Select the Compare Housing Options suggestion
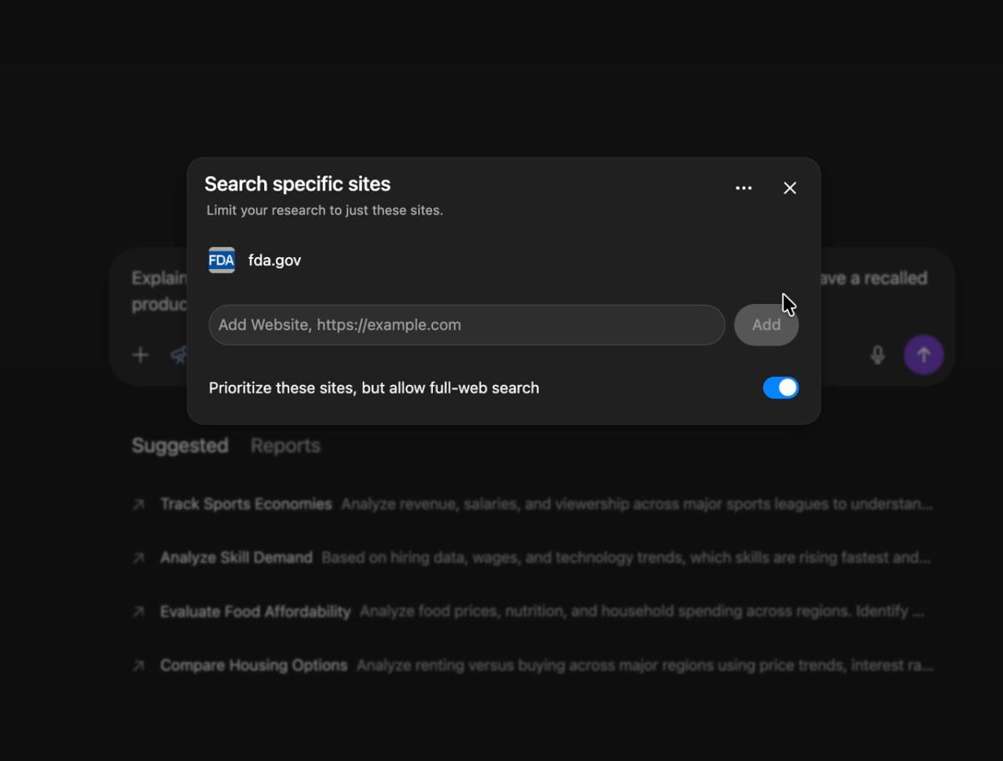Viewport: 1003px width, 761px height. [253, 666]
